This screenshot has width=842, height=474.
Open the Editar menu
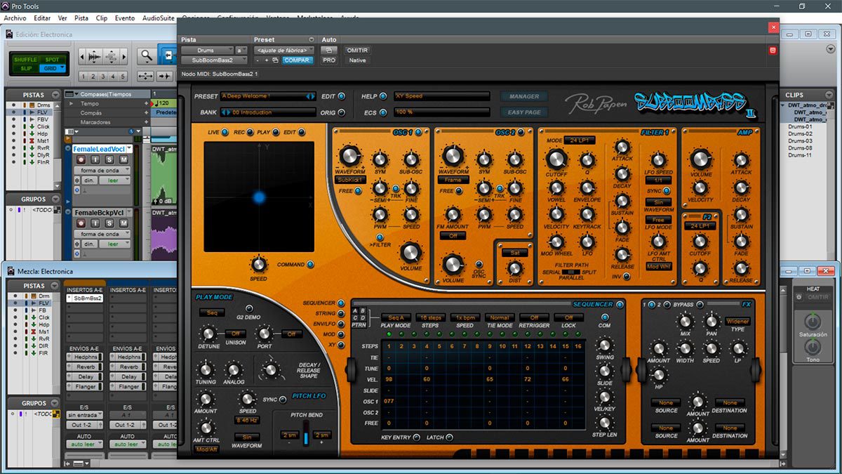(42, 18)
